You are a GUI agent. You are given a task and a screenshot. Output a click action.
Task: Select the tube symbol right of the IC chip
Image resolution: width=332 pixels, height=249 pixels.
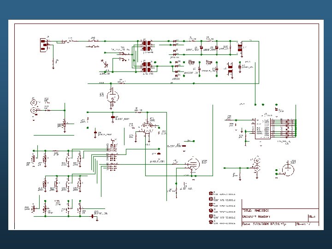pyautogui.click(x=288, y=169)
